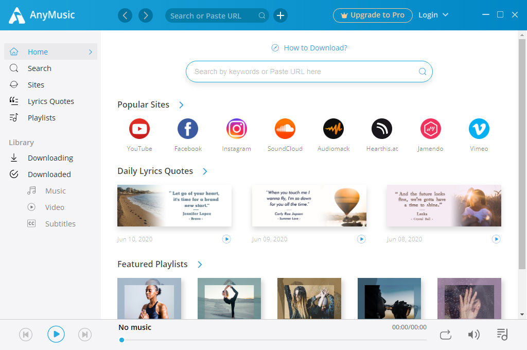Open the meditating woman playlist thumbnail
This screenshot has width=527, height=350.
pos(149,298)
